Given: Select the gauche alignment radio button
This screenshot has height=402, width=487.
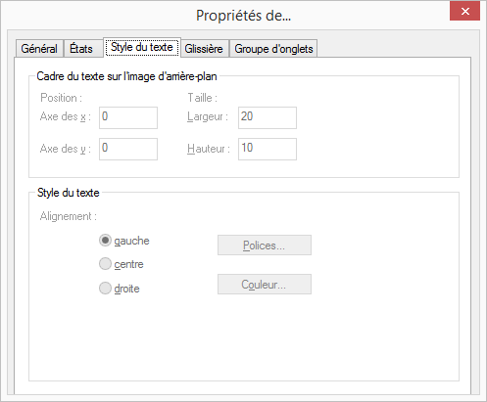Looking at the screenshot, I should [x=105, y=241].
